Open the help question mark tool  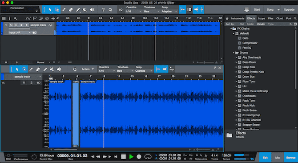pyautogui.click(x=103, y=10)
